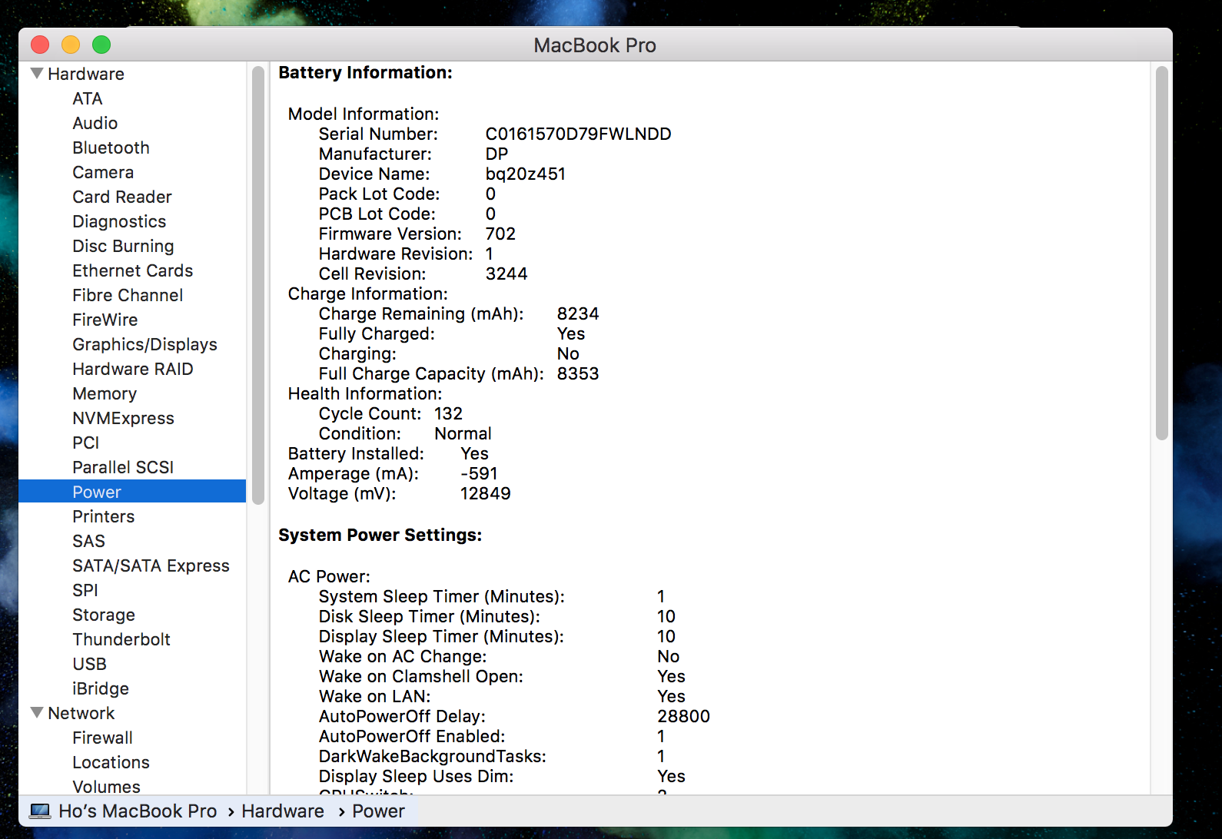Open SATA/SATA Express information
This screenshot has height=839, width=1222.
(x=151, y=565)
